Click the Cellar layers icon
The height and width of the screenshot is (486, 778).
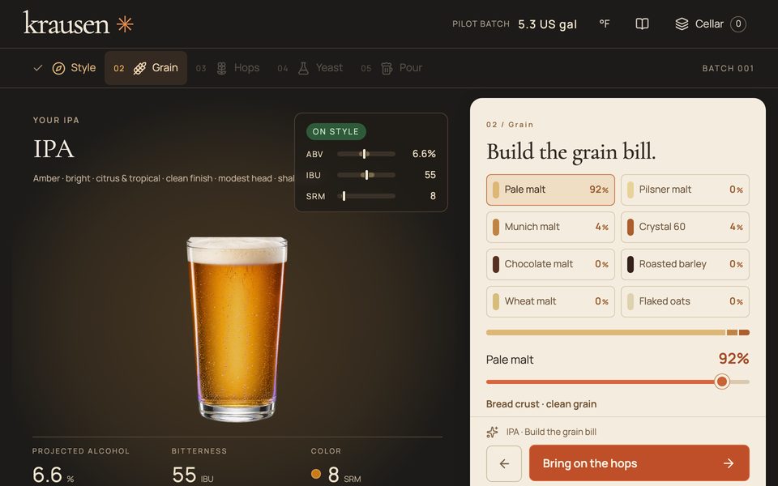pos(682,23)
